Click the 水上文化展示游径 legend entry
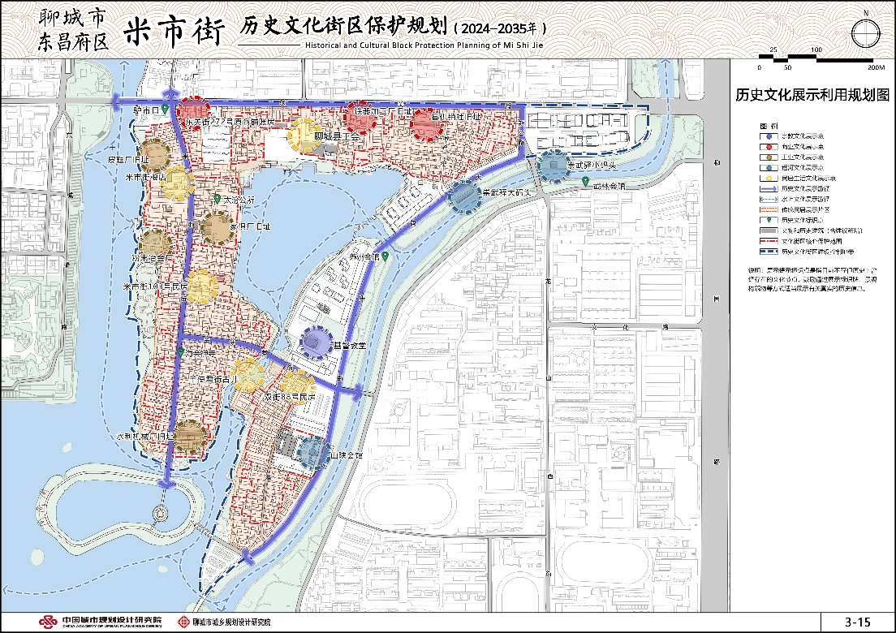 [769, 199]
